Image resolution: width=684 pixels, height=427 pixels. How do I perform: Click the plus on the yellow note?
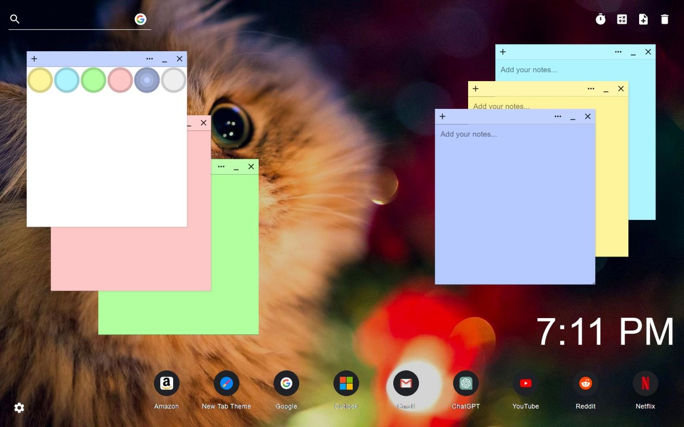pyautogui.click(x=476, y=89)
